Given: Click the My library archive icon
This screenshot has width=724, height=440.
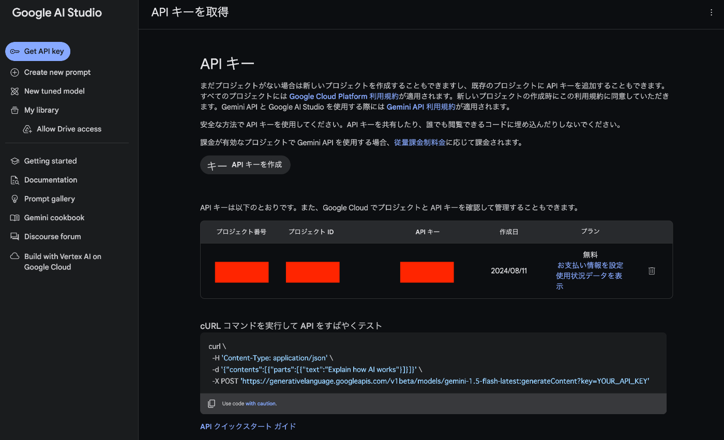Looking at the screenshot, I should click(x=14, y=110).
